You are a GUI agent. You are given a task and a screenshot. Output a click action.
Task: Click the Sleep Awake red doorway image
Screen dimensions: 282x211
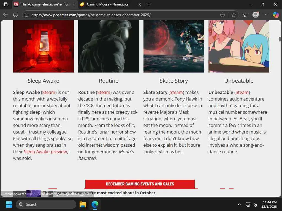(x=43, y=46)
